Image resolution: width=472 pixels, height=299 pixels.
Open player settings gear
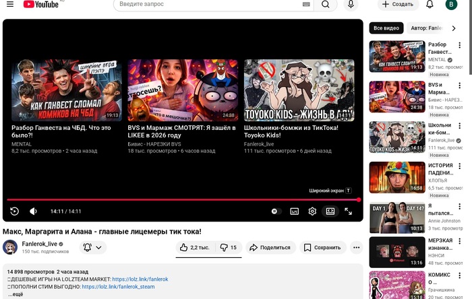pyautogui.click(x=312, y=211)
